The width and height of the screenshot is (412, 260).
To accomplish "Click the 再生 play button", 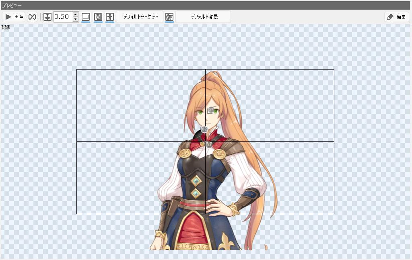I will [x=14, y=17].
